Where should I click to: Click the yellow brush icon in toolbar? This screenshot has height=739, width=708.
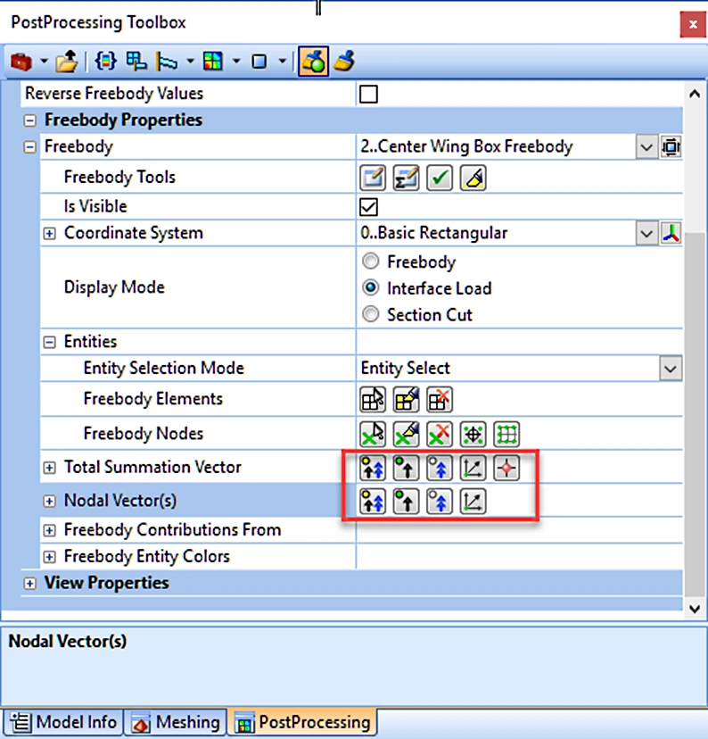coord(344,62)
